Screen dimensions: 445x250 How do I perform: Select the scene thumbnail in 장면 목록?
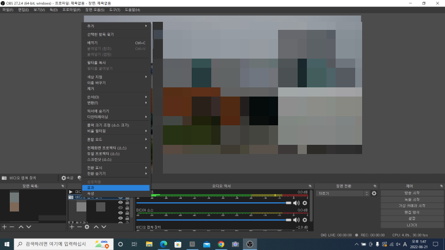pos(14,201)
